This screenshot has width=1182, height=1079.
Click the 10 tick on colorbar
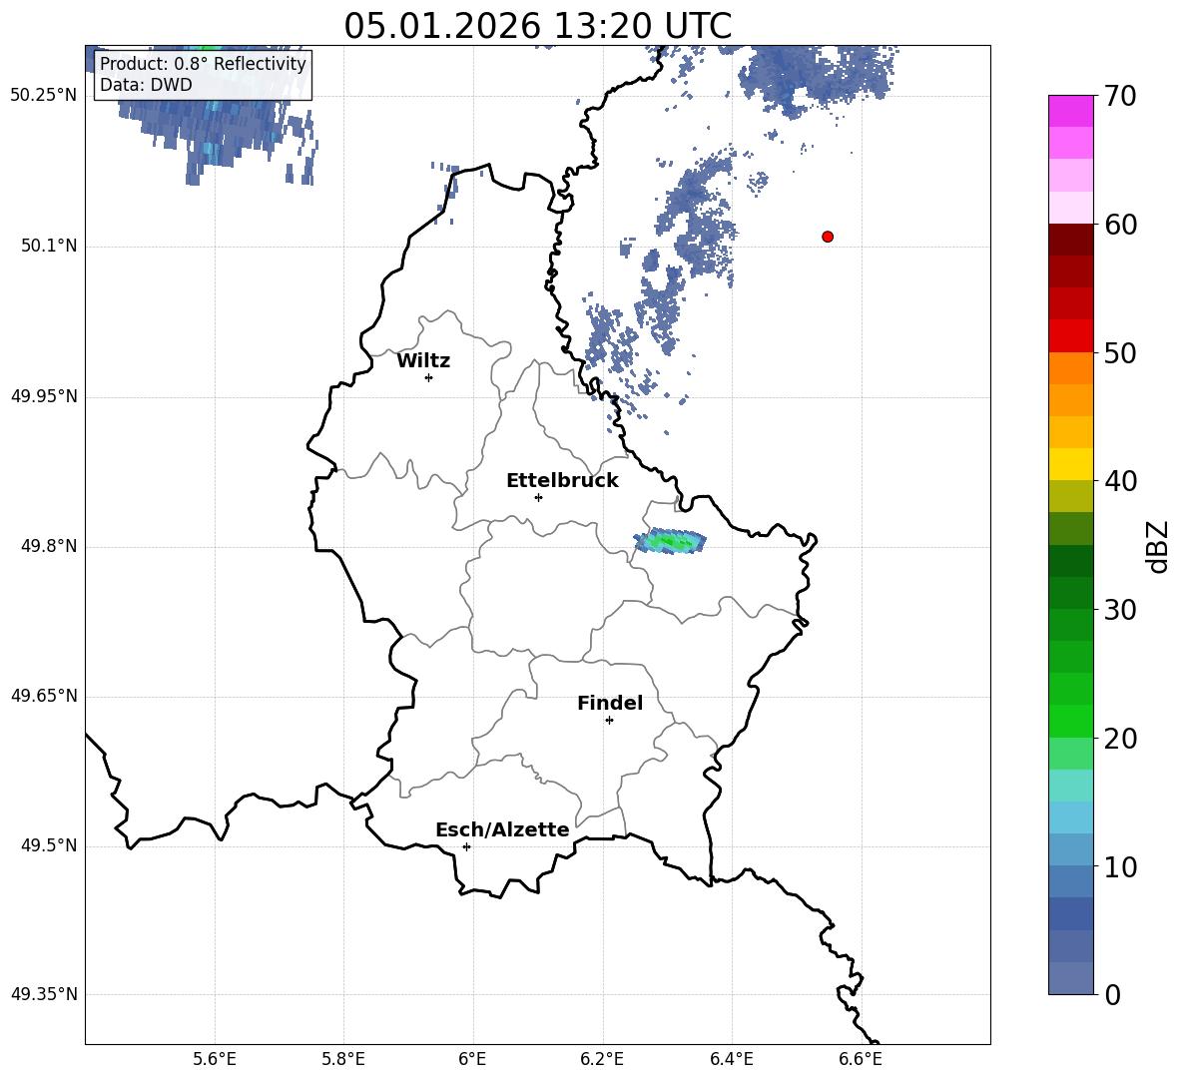[1120, 867]
